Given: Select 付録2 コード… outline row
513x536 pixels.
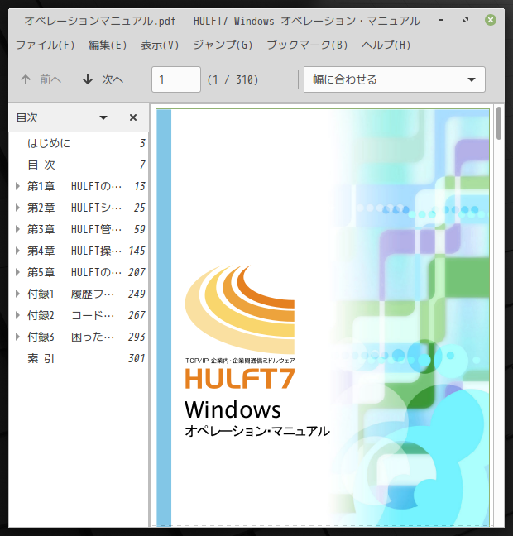Looking at the screenshot, I should click(79, 315).
